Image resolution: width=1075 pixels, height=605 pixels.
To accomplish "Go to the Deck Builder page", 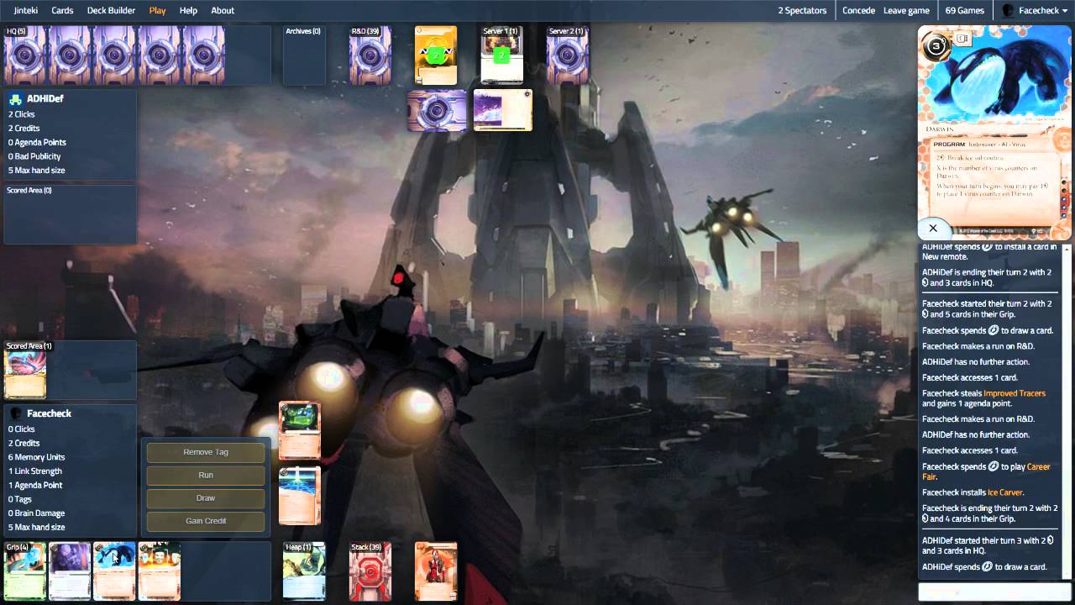I will coord(111,10).
